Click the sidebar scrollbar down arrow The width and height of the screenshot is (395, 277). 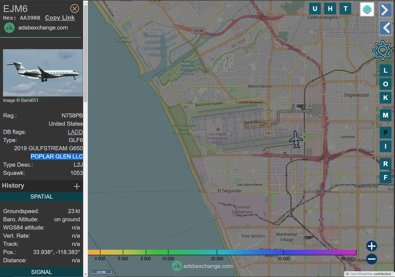pos(85,274)
